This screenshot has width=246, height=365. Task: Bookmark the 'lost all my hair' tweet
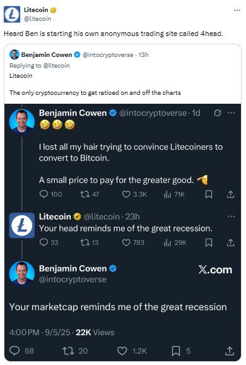[x=209, y=194]
